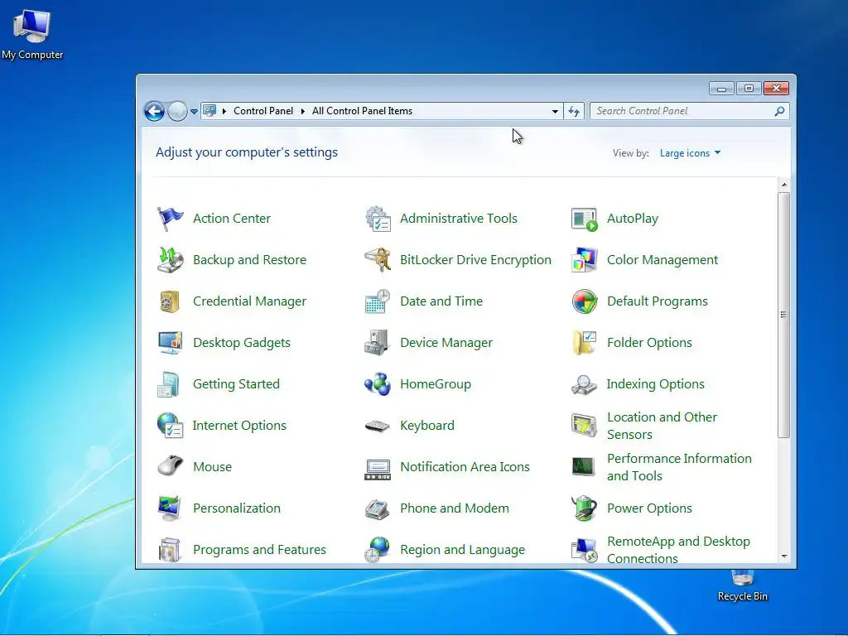Open Recycle Bin on the desktop
The width and height of the screenshot is (848, 636).
pyautogui.click(x=743, y=586)
